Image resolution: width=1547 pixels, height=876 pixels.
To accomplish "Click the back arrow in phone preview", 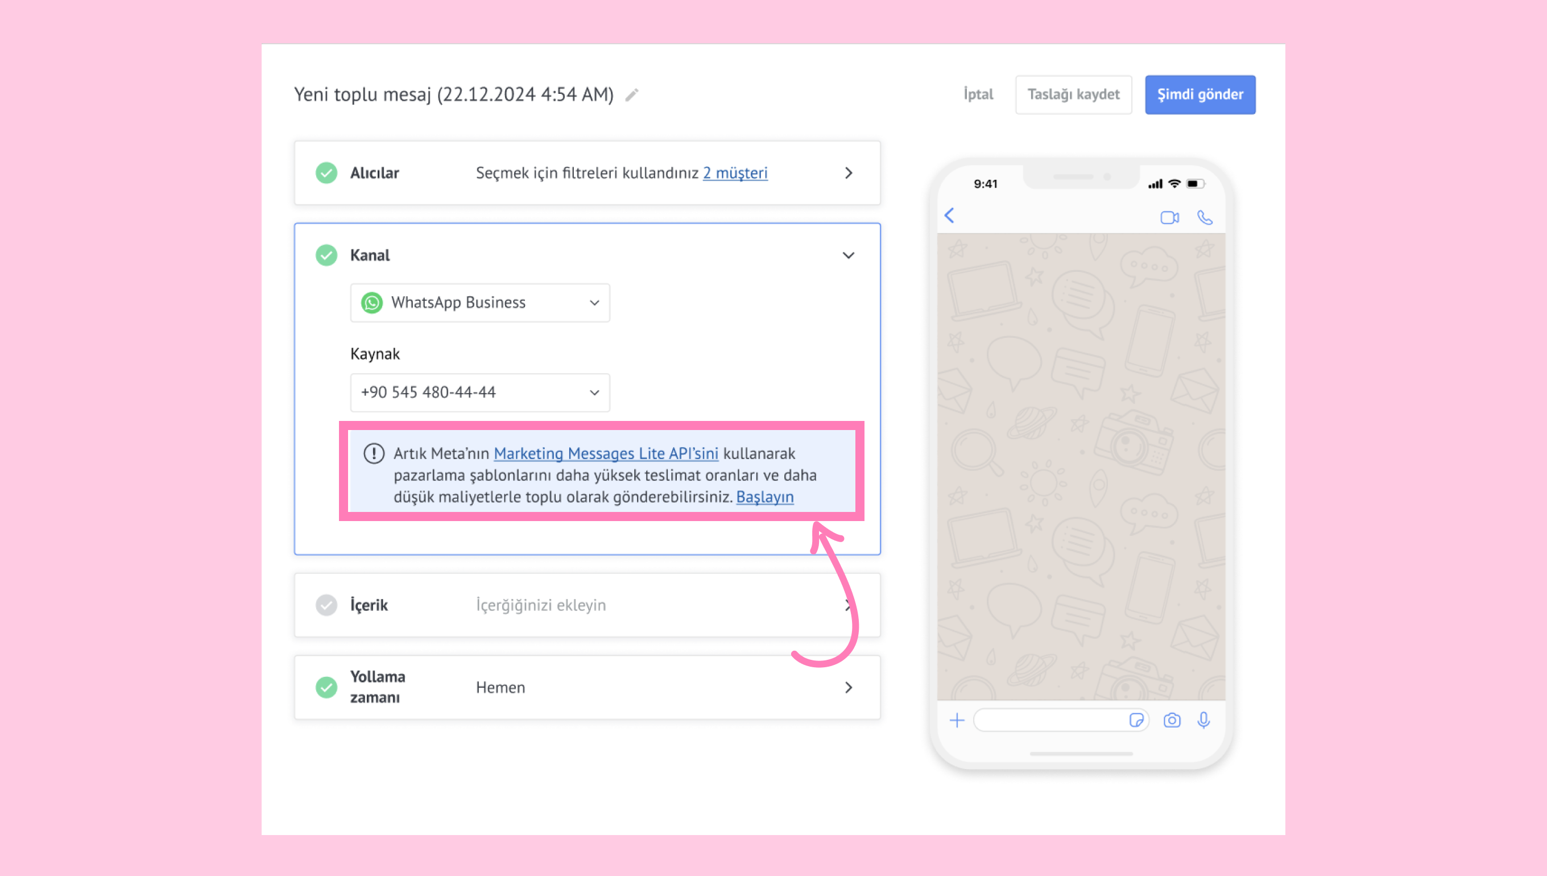I will pos(950,216).
